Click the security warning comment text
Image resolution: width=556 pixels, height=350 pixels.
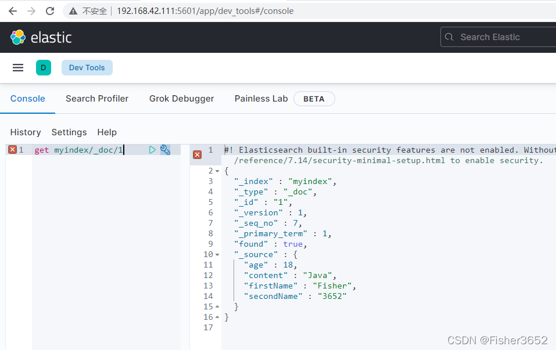coord(390,150)
